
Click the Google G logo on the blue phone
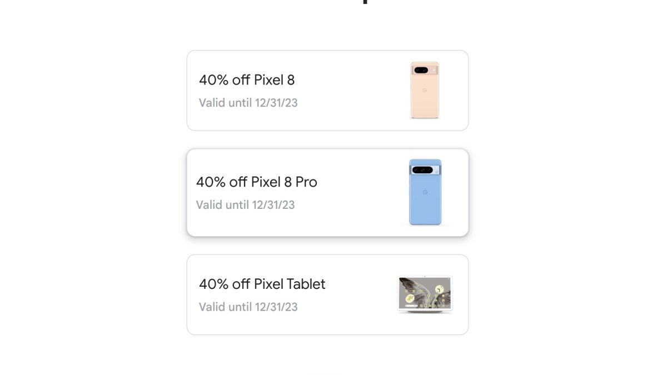(425, 192)
